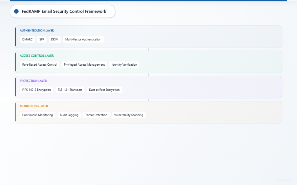The width and height of the screenshot is (297, 185).
Task: Open the Access Control Layer header
Action: click(36, 55)
